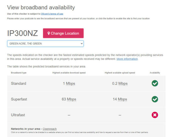Click the 0.2 Mbps Standard upload speed
171x137 pixels.
(x=120, y=83)
